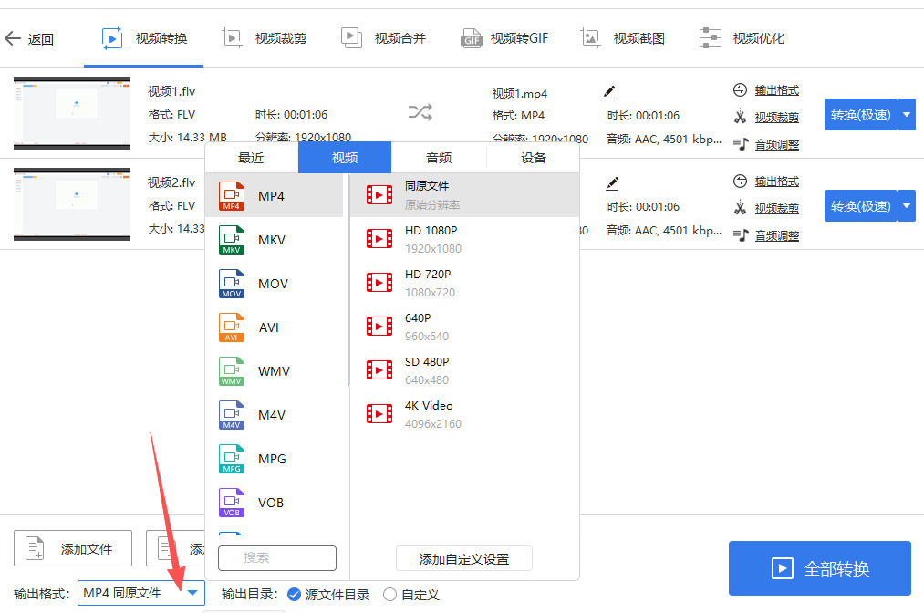Choose the VOB format icon
Screen dimensions: 924x613
[232, 503]
